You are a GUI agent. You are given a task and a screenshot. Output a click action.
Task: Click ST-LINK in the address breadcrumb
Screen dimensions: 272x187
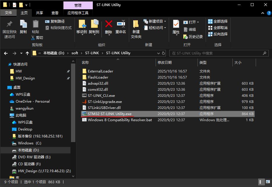(92, 53)
